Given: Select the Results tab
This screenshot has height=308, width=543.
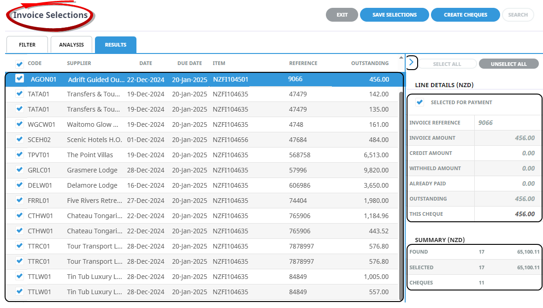Looking at the screenshot, I should pyautogui.click(x=115, y=45).
